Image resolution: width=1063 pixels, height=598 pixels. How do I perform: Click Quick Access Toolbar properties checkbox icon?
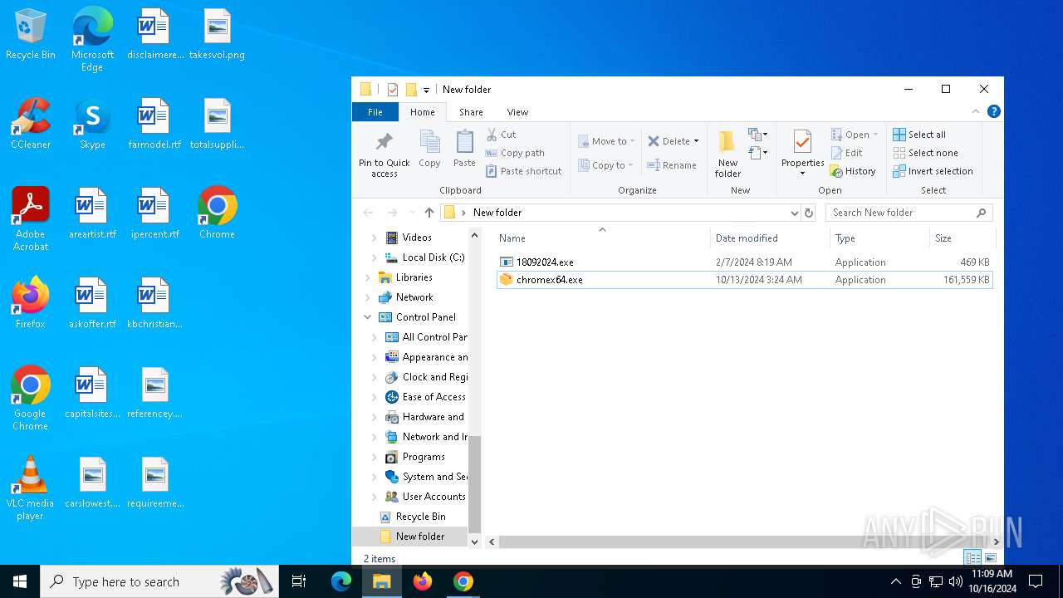pyautogui.click(x=393, y=90)
